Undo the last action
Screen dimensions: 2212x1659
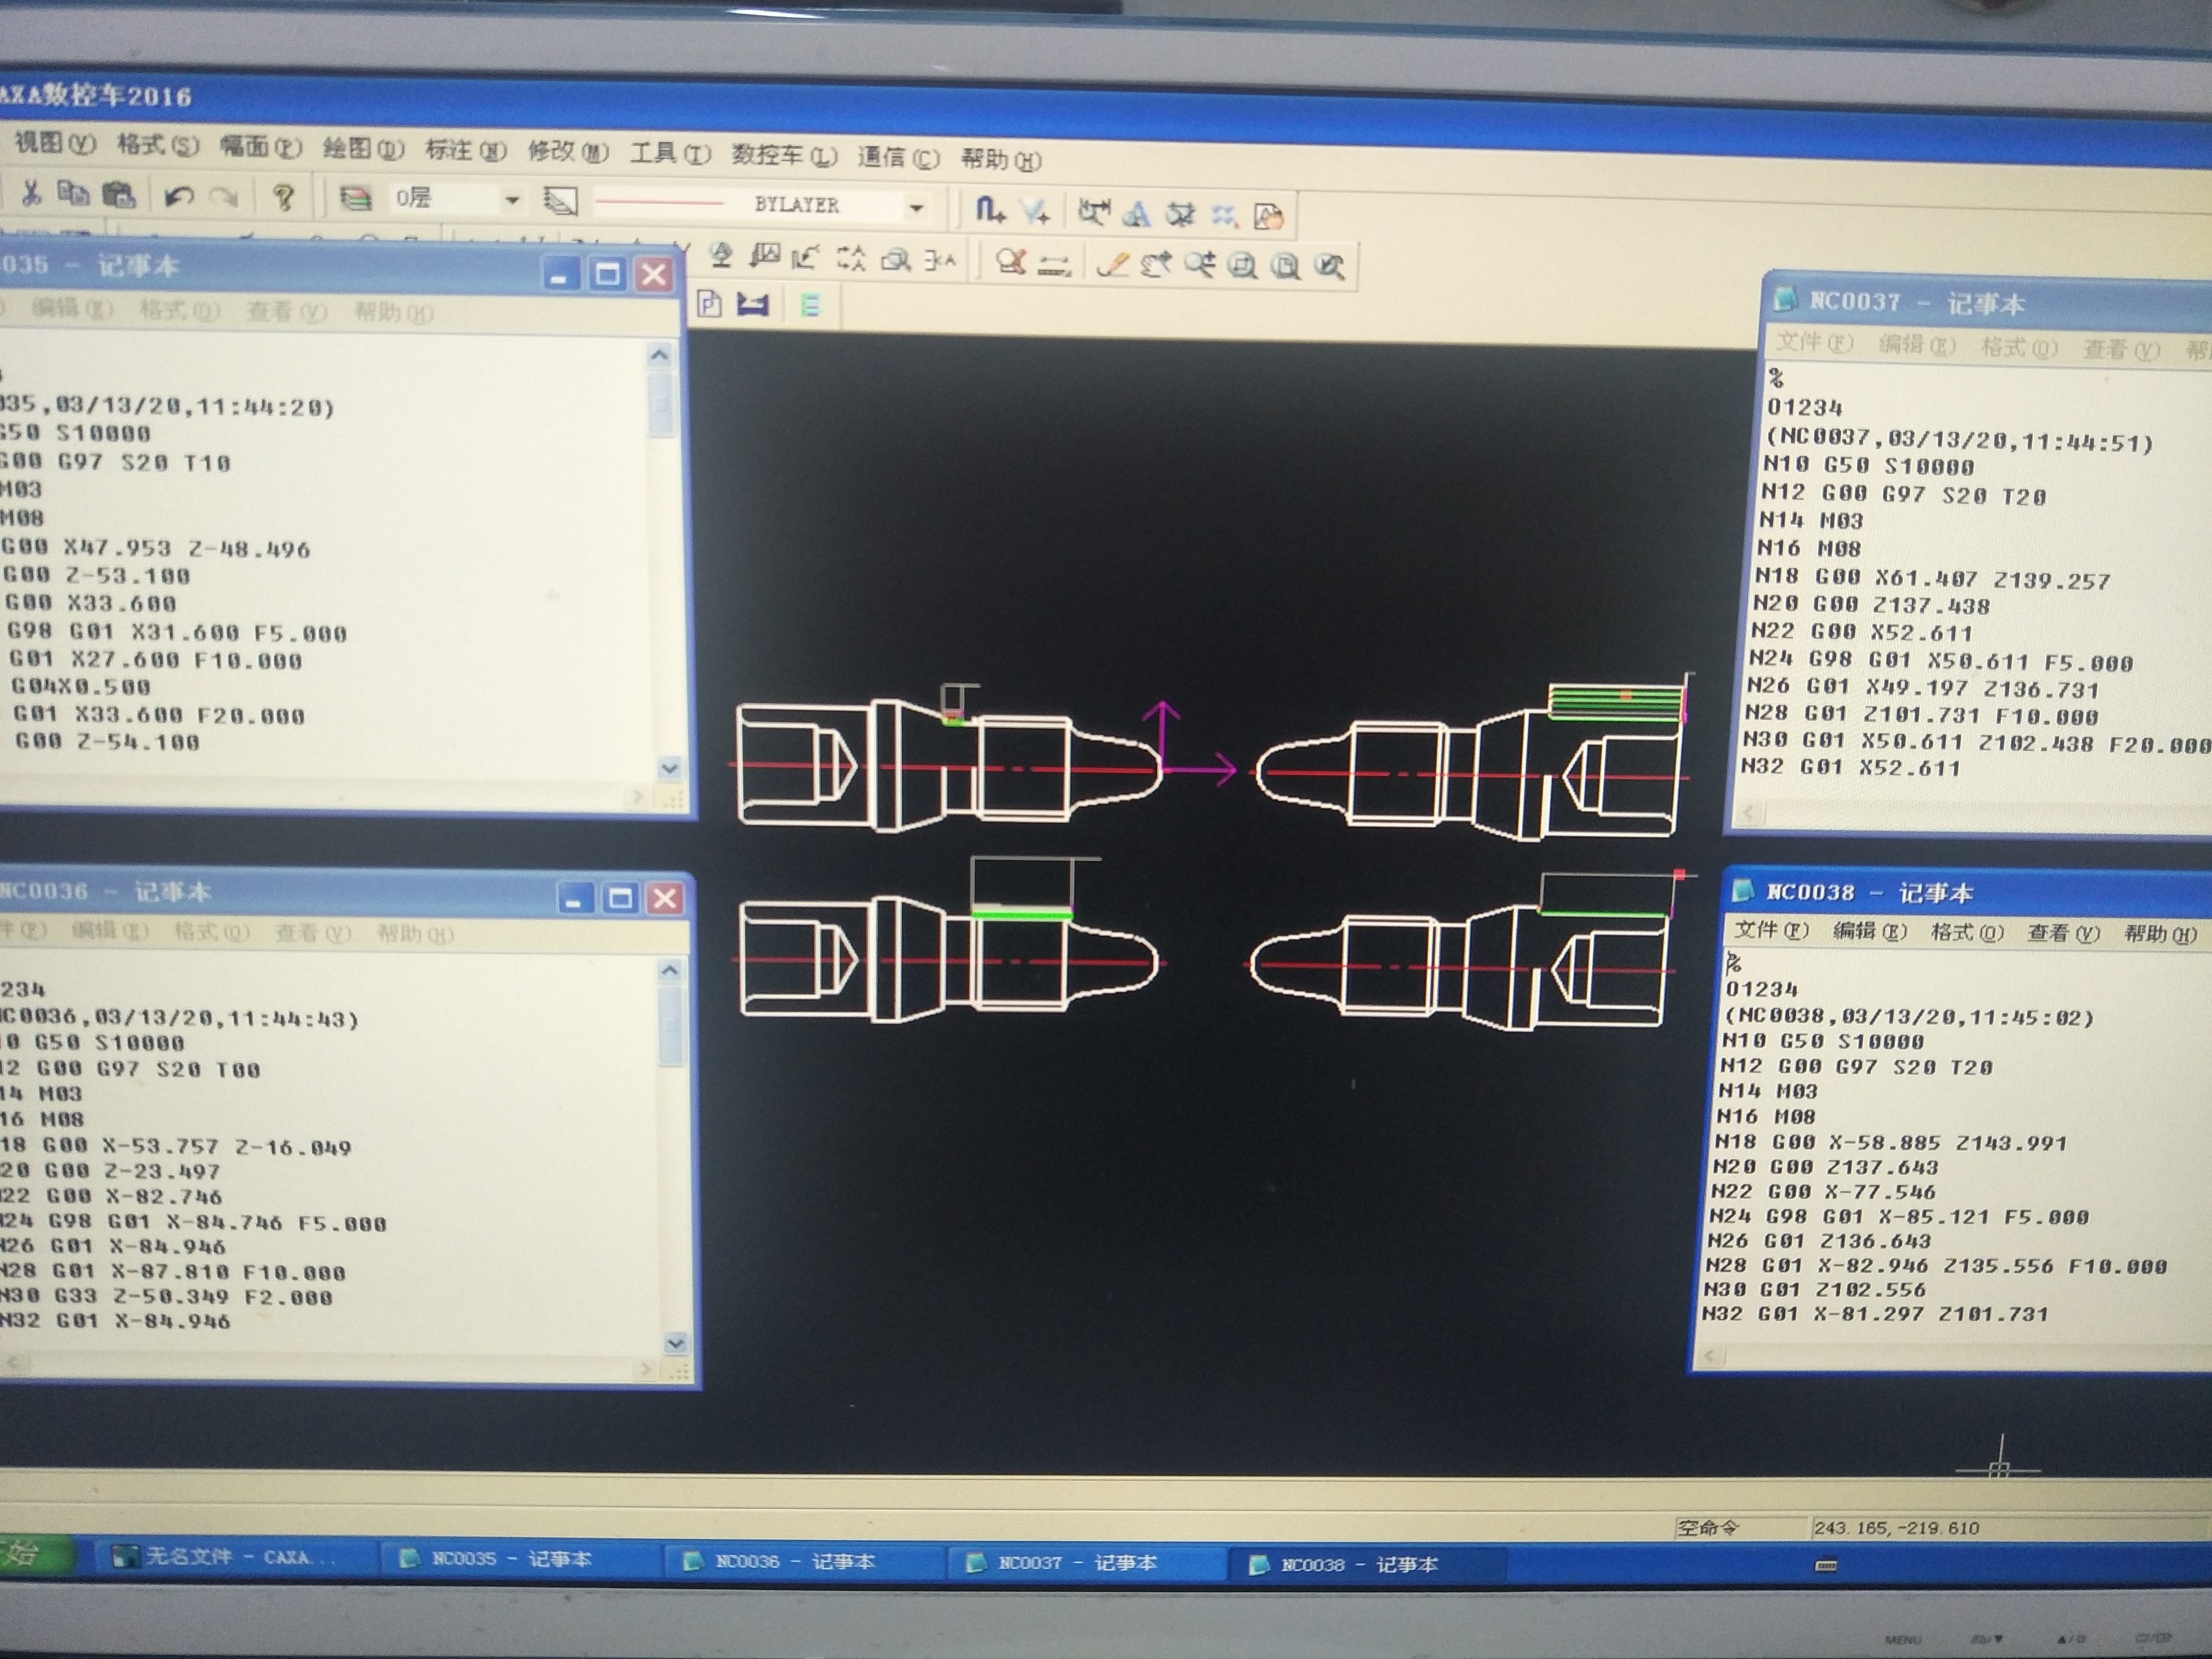click(x=178, y=196)
